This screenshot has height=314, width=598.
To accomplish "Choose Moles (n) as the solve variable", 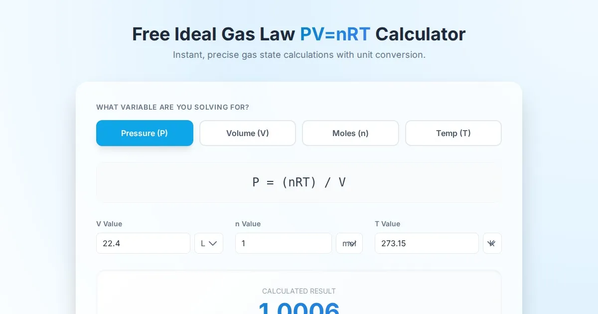I will [x=350, y=133].
